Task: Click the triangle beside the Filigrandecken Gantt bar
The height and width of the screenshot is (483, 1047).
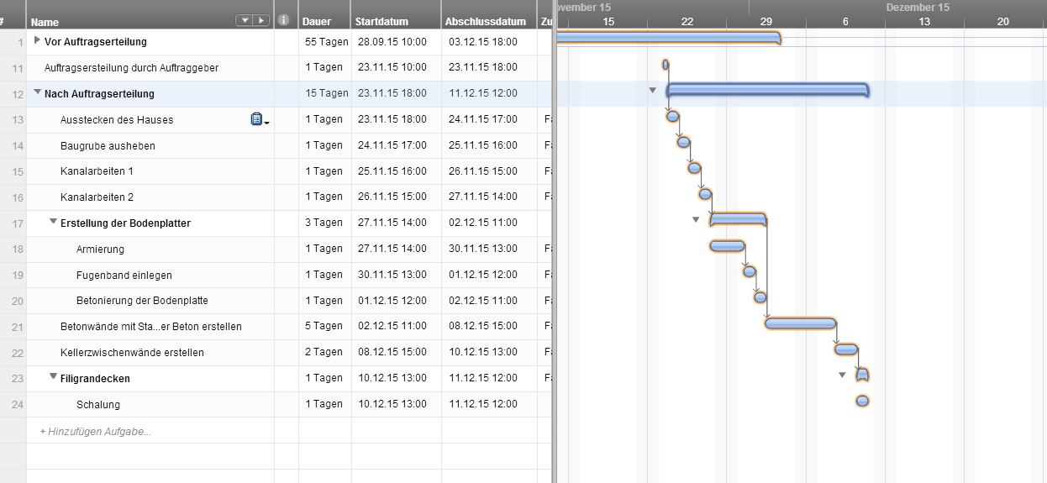Action: pos(842,375)
